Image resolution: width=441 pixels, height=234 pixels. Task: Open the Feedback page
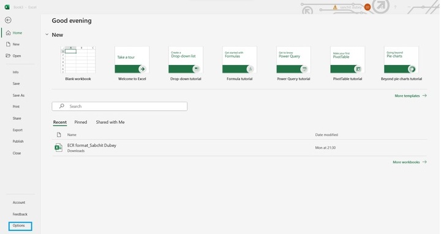(x=20, y=214)
